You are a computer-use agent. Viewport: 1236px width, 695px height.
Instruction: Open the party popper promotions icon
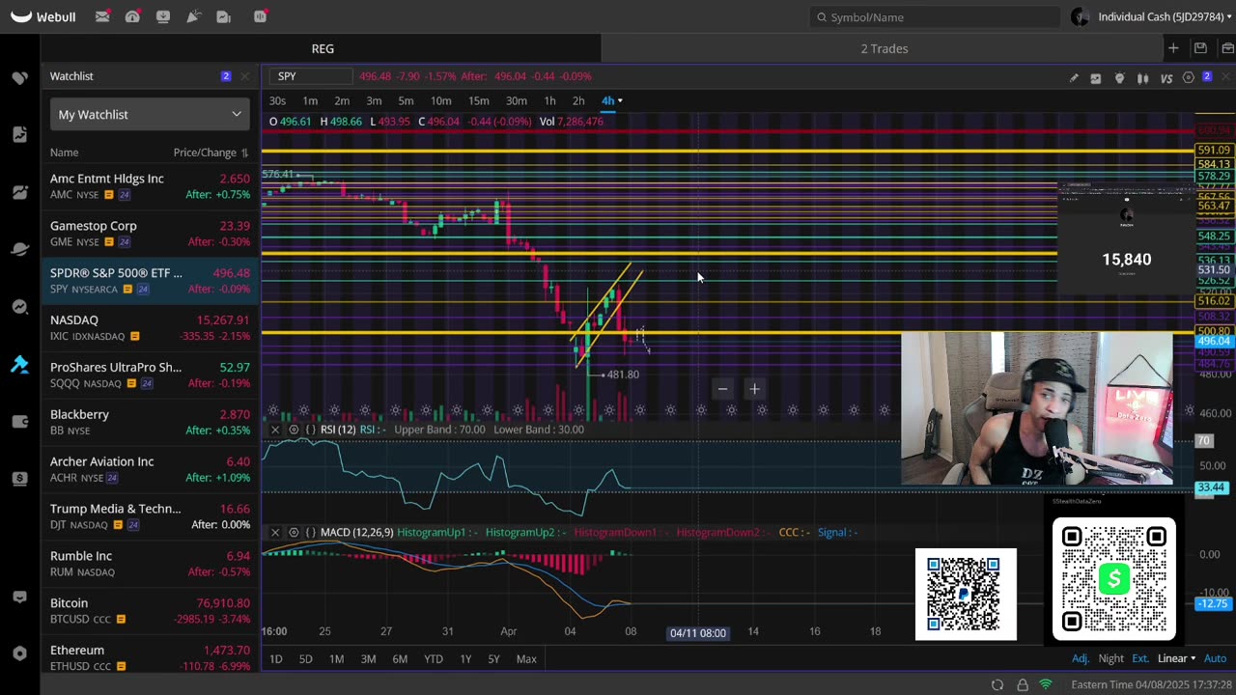[193, 16]
